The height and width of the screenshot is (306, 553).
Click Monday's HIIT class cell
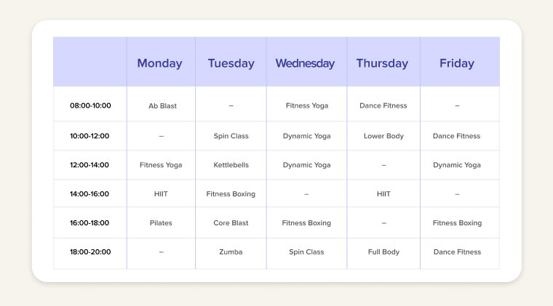161,194
